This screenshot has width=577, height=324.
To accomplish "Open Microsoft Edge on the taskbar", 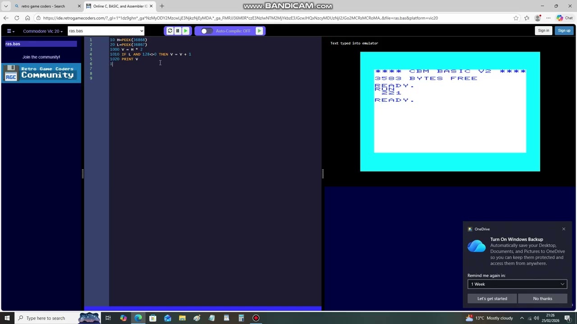I will click(138, 318).
